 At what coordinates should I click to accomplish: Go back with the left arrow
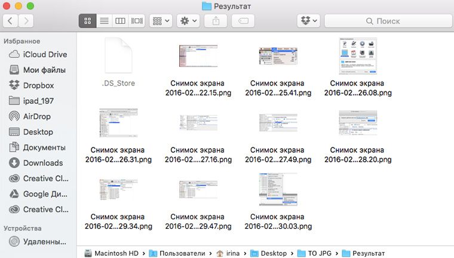pyautogui.click(x=11, y=21)
